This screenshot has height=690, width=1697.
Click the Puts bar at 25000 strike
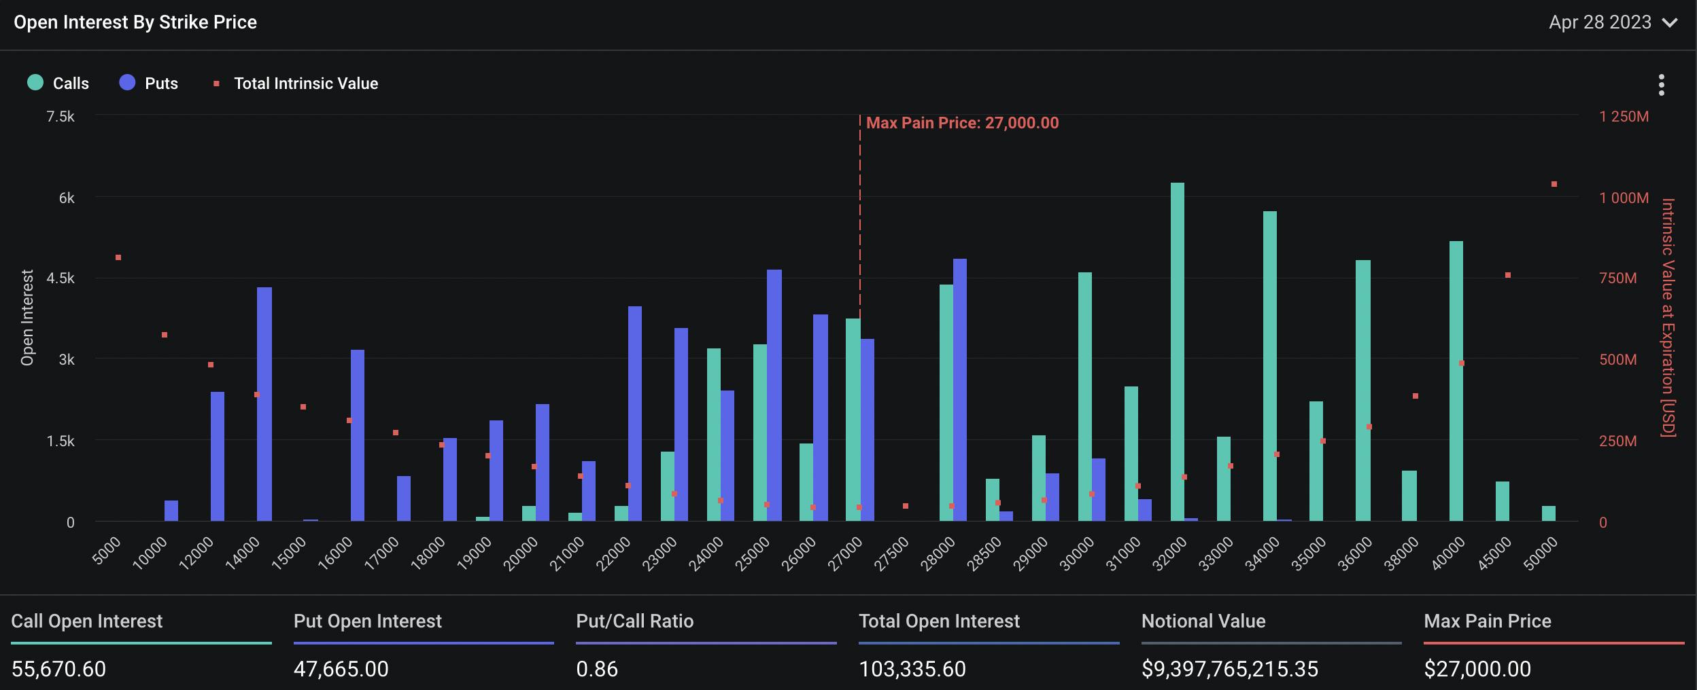[774, 395]
